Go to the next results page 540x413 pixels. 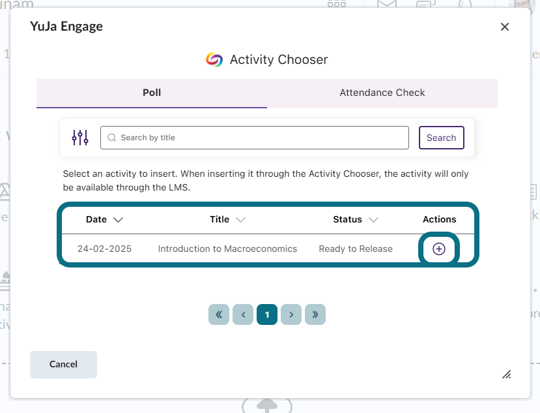291,314
